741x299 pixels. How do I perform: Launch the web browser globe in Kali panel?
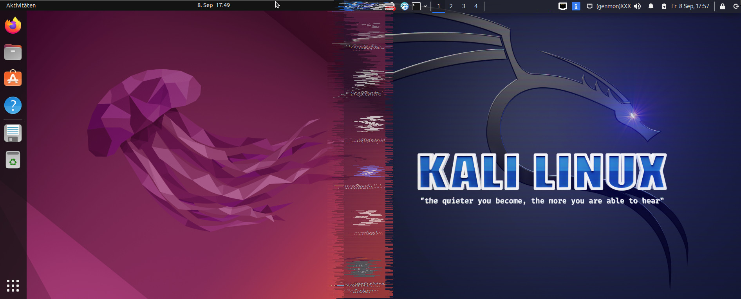[x=405, y=6]
